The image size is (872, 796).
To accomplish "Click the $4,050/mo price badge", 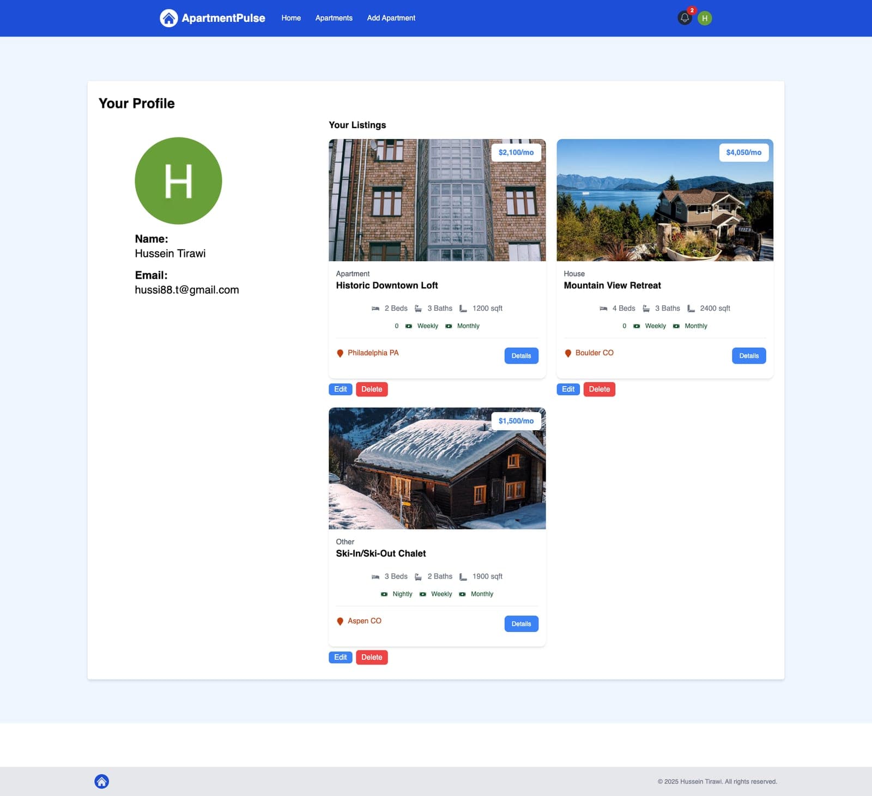I will pos(744,153).
